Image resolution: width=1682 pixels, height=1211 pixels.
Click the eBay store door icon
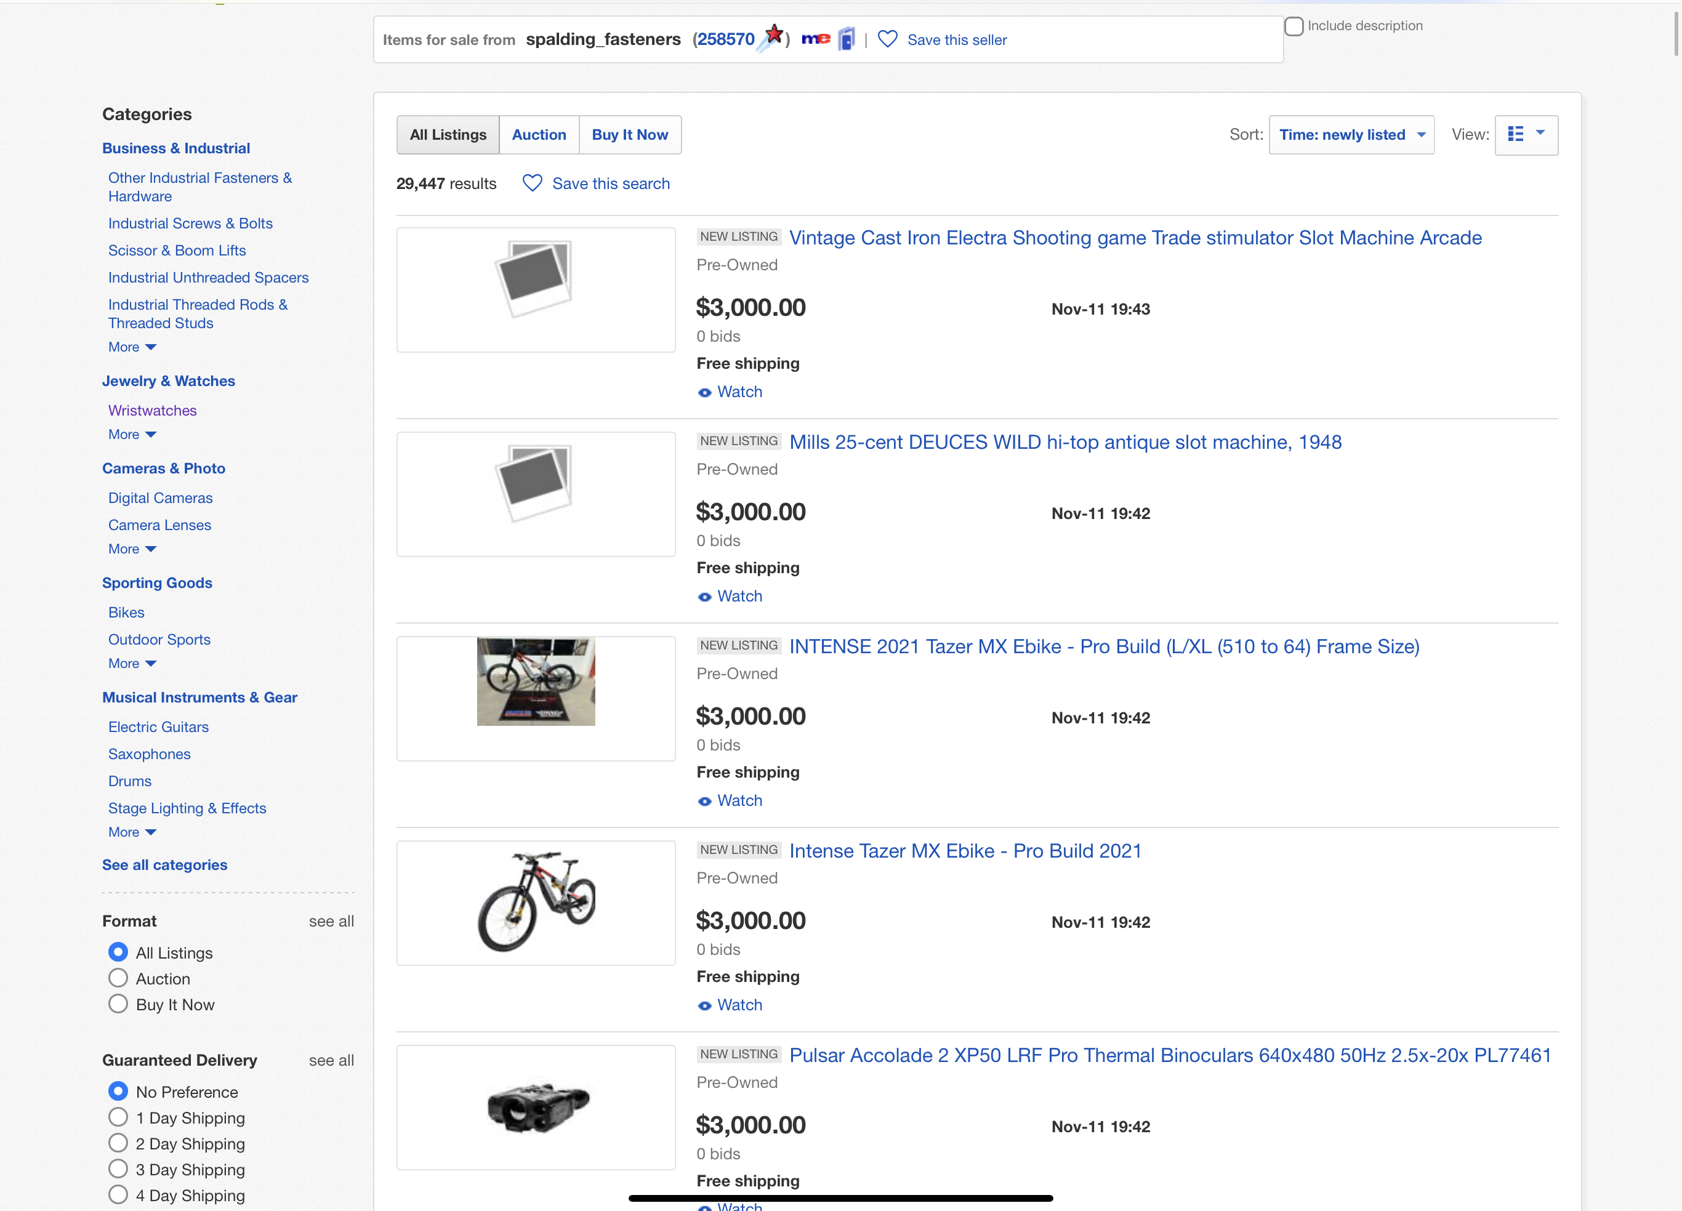pos(846,39)
